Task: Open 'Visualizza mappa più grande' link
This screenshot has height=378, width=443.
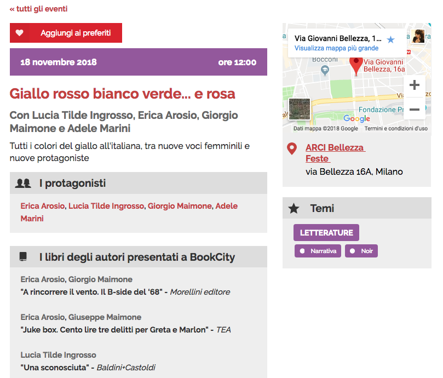Action: click(x=336, y=48)
